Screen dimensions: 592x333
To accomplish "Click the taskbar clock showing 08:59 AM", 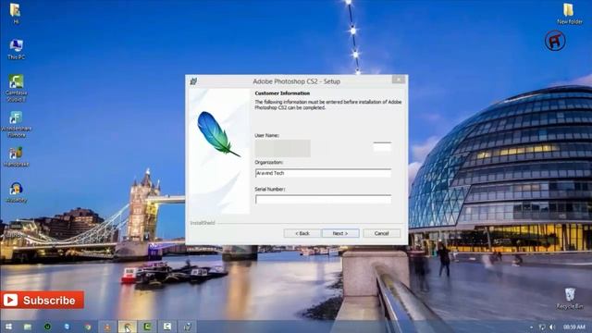I will tap(573, 327).
